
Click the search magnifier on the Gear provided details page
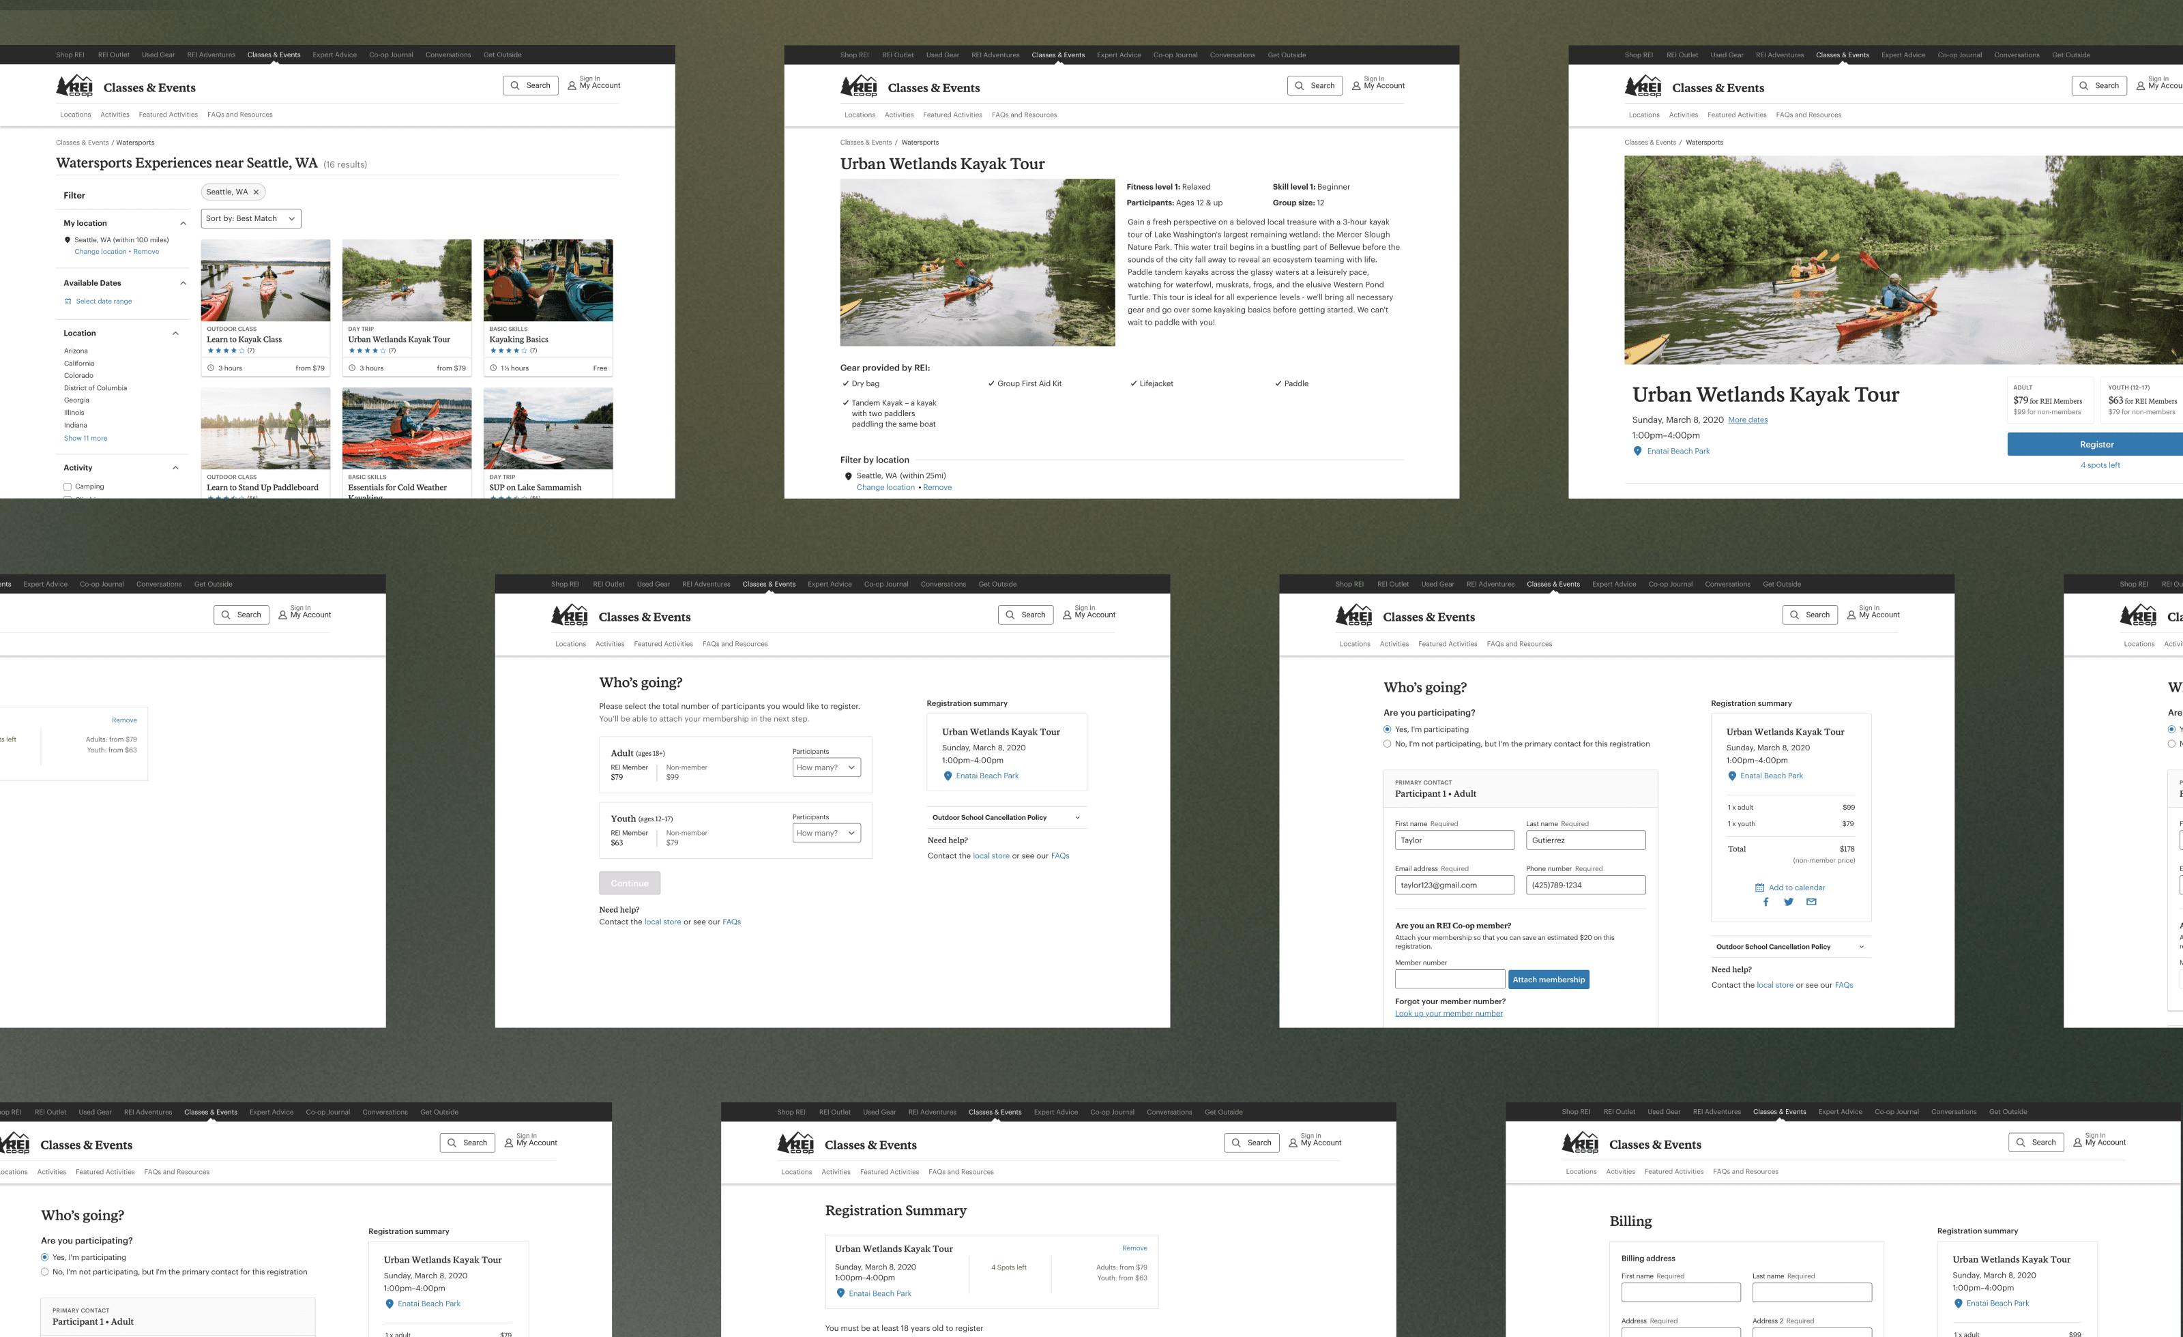point(1300,86)
